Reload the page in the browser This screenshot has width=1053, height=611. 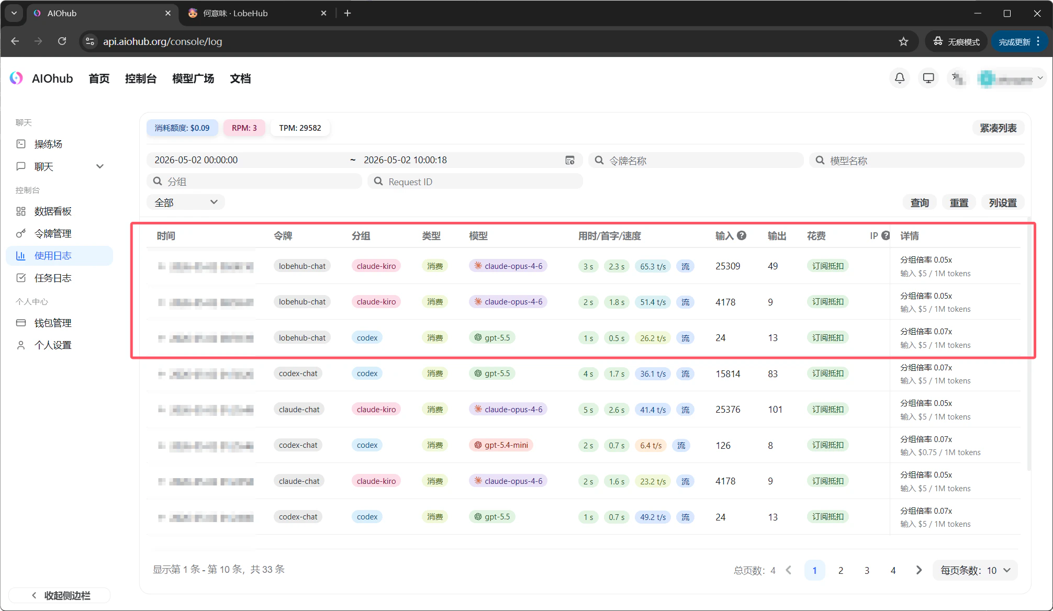(62, 41)
